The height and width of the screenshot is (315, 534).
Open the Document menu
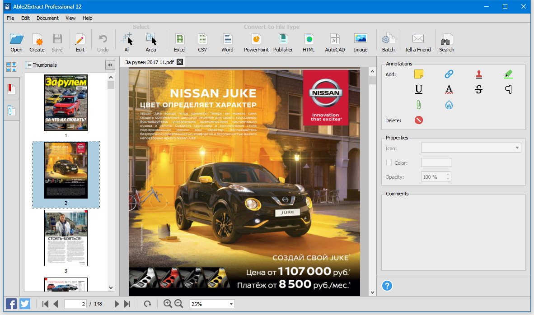tap(47, 18)
